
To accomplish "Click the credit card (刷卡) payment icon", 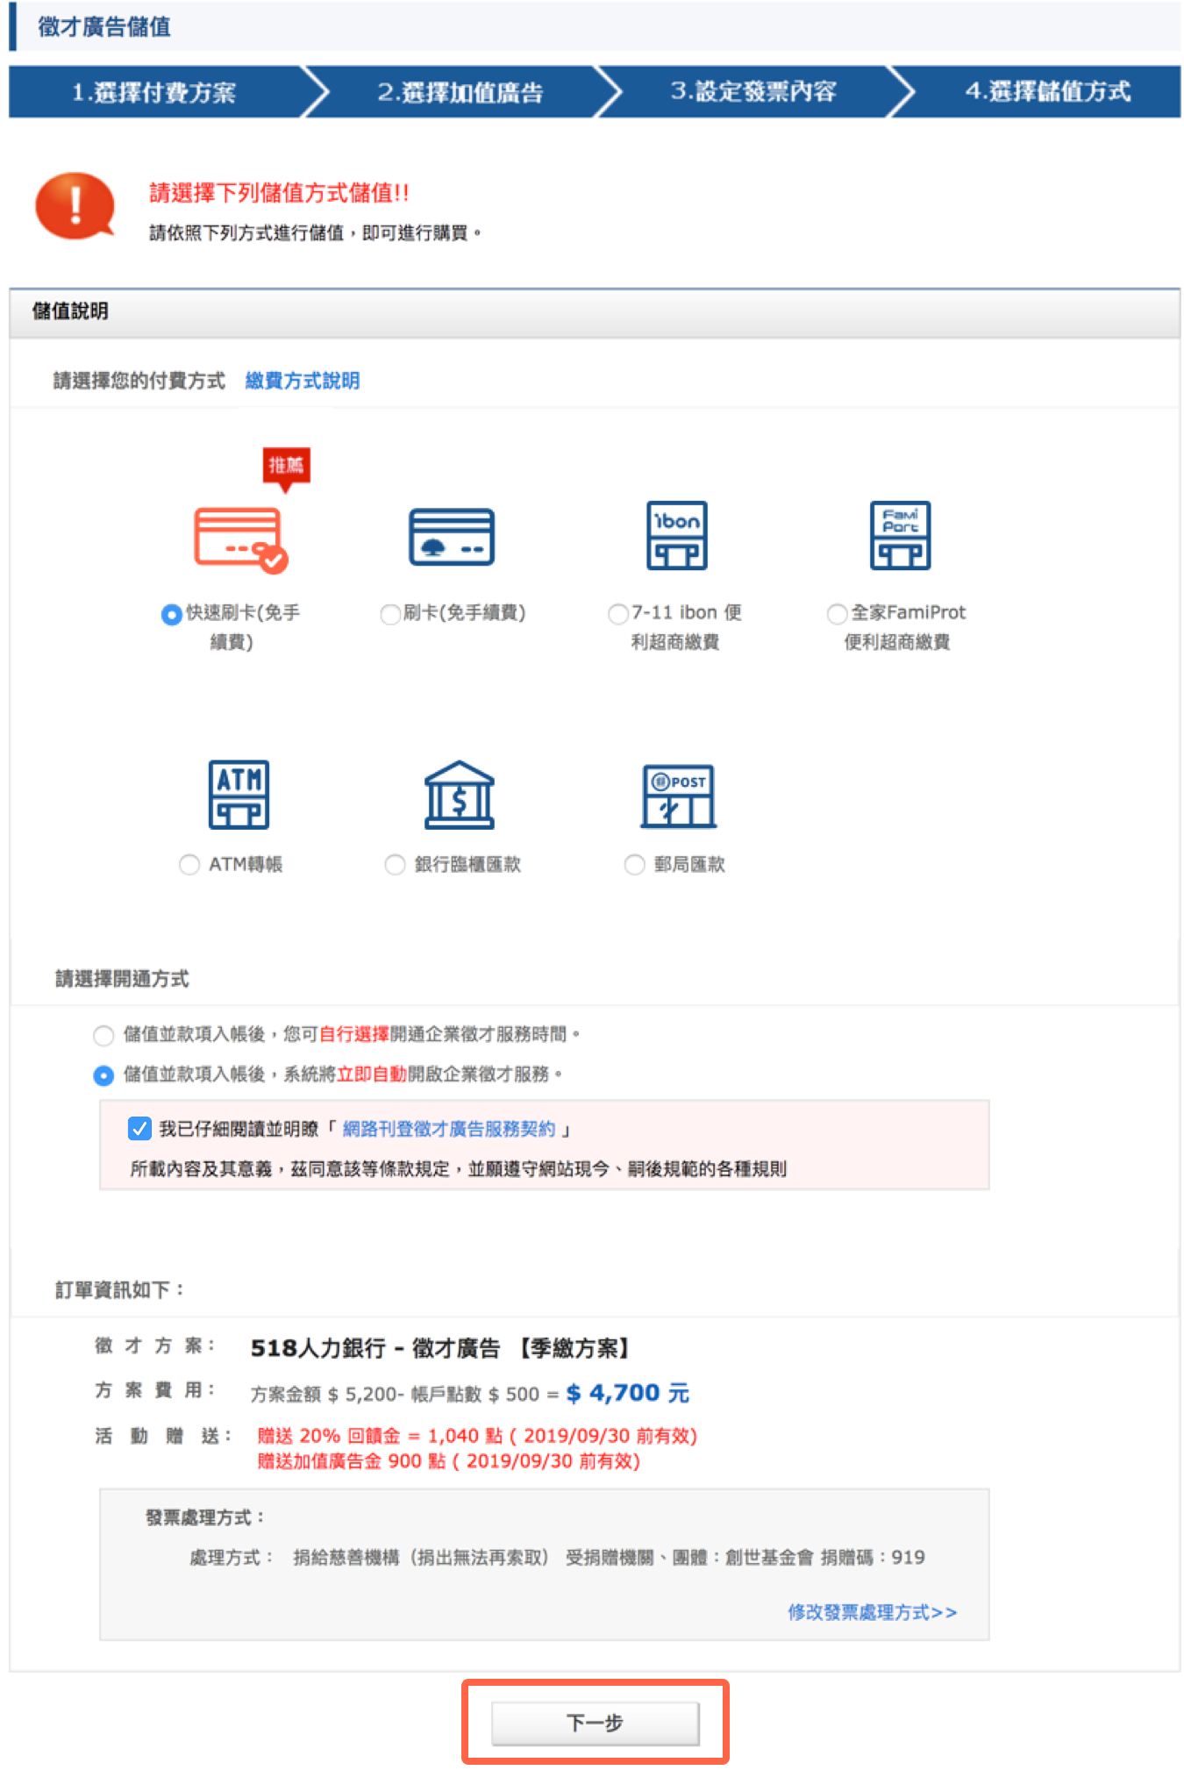I will click(x=452, y=536).
